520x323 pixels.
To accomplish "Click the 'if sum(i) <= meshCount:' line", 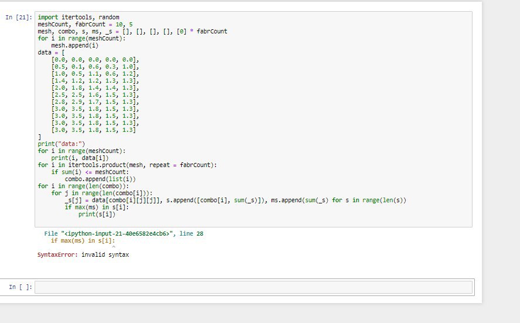I will (90, 172).
